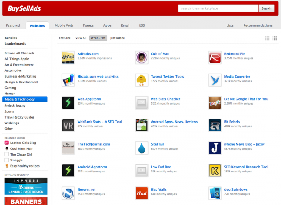281x205 pixels.
Task: Click the Neowin.net globe icon
Action: point(68,193)
